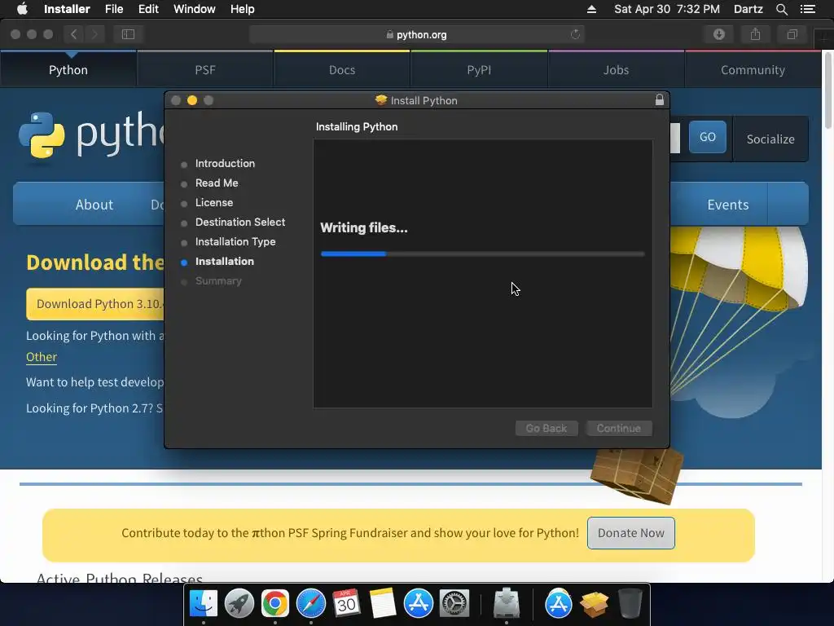The width and height of the screenshot is (834, 626).
Task: Click the Writing files progress bar
Action: coord(483,254)
